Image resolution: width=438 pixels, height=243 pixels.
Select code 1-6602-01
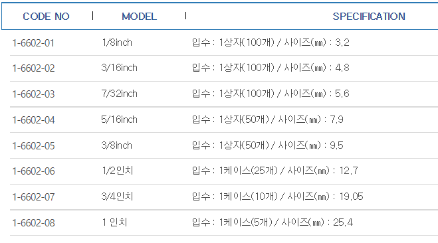[x=33, y=42]
